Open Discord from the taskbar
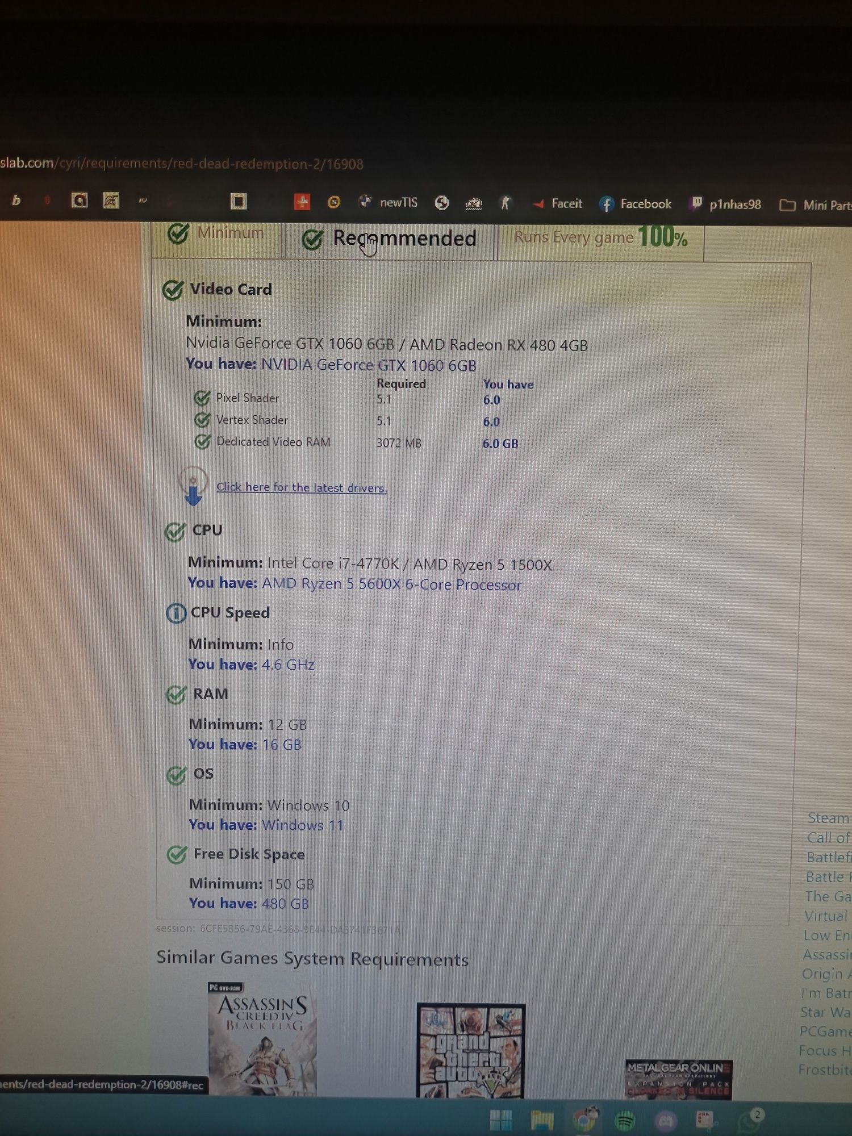 [x=666, y=1121]
